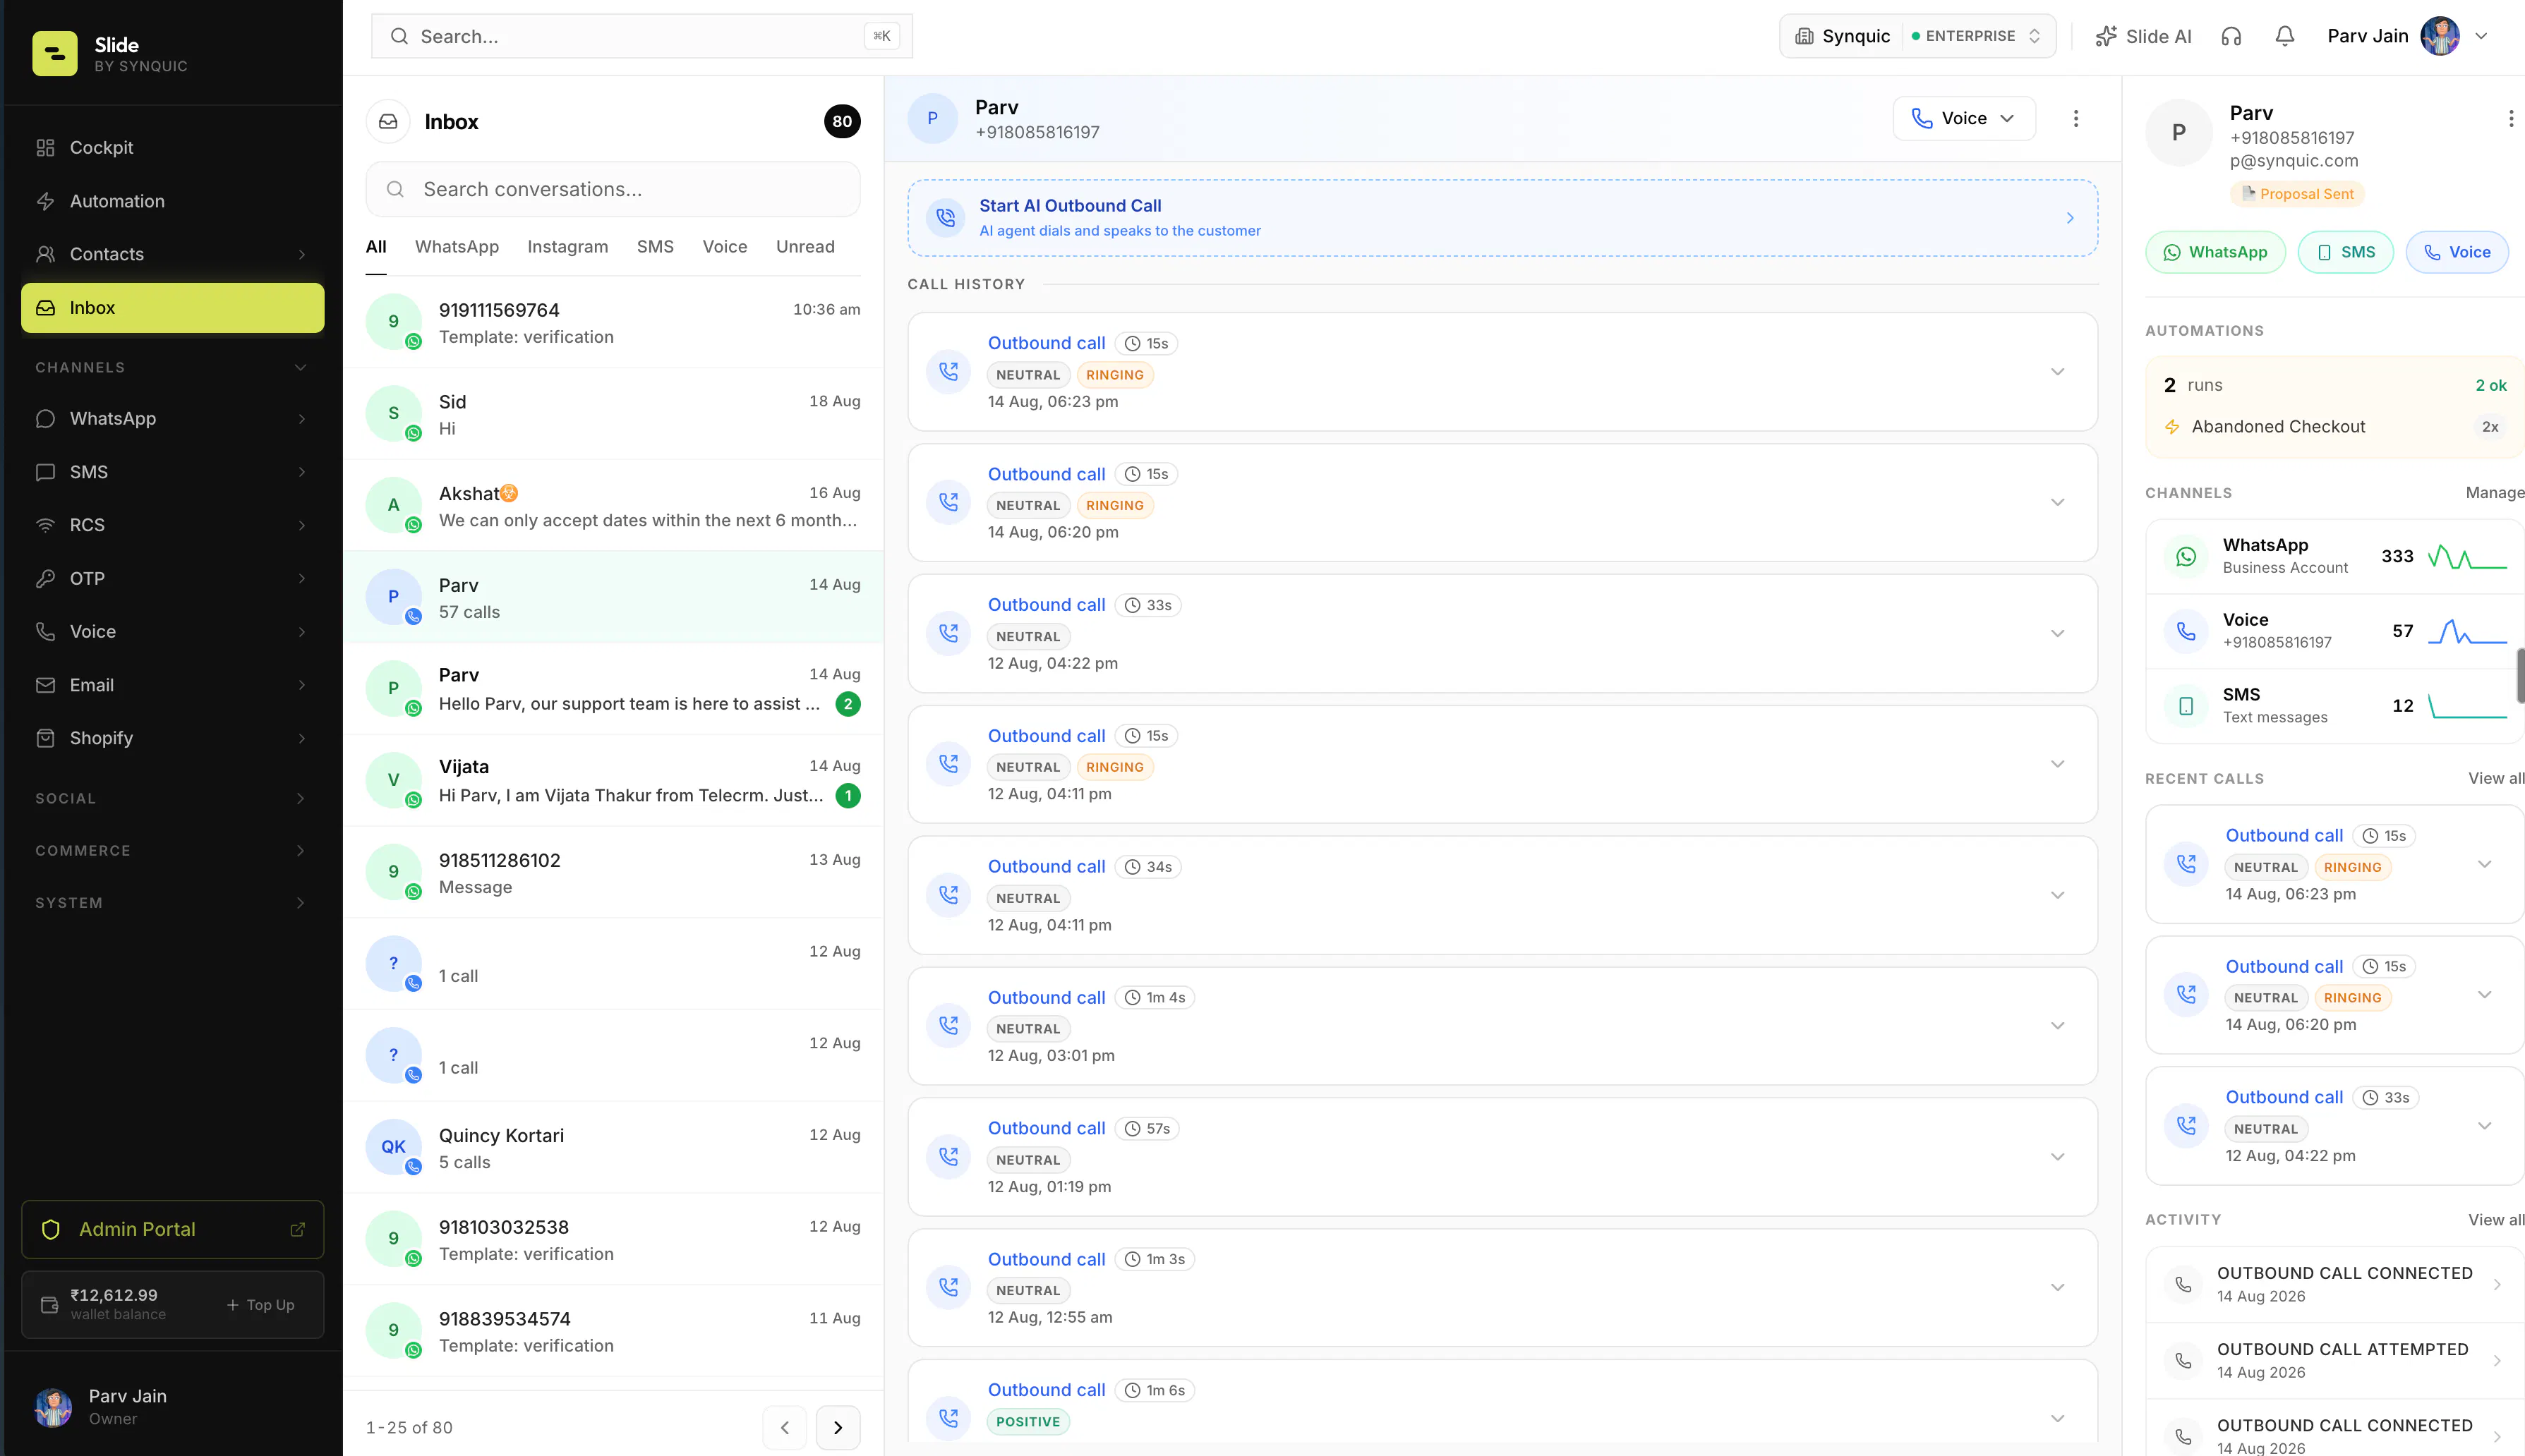Open the headset support icon
2525x1456 pixels.
pos(2231,36)
